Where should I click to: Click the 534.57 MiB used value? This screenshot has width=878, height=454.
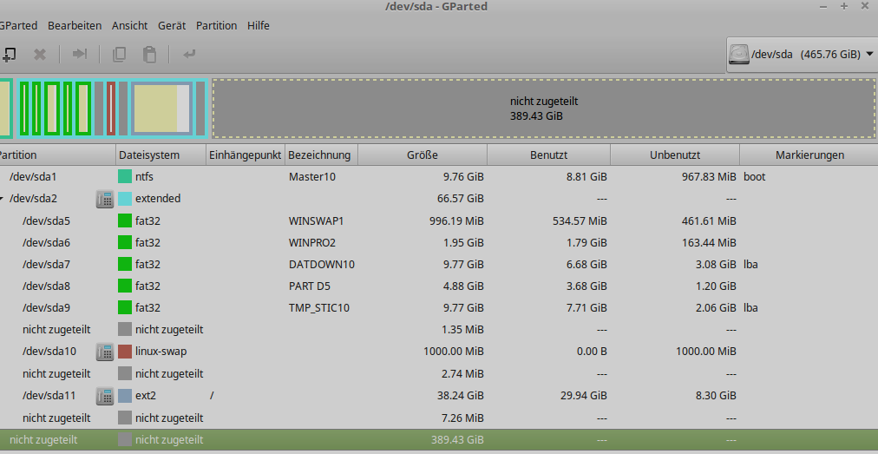580,220
